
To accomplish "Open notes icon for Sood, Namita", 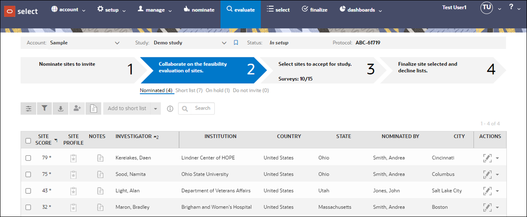I will point(100,174).
